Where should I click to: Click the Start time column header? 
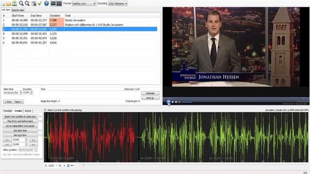pos(18,15)
